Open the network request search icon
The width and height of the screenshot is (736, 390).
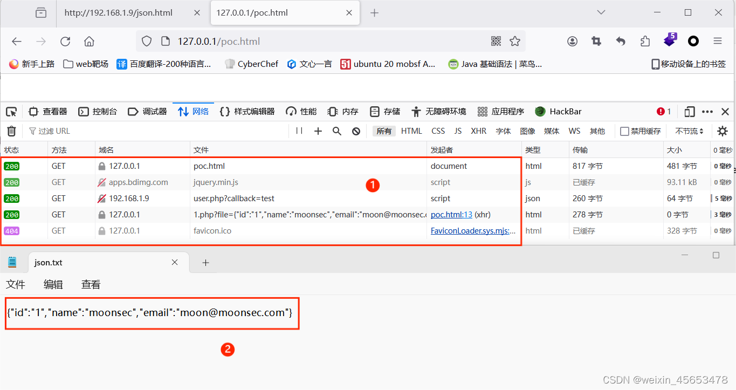(336, 131)
